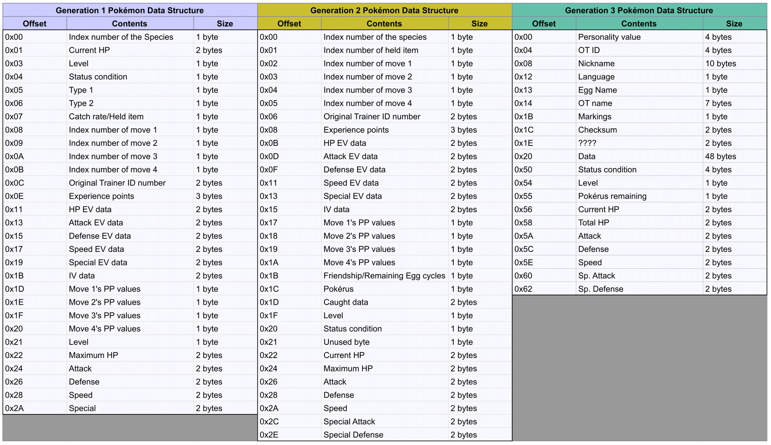Click the offset cell '0x0F'
Image resolution: width=771 pixels, height=445 pixels.
point(289,170)
